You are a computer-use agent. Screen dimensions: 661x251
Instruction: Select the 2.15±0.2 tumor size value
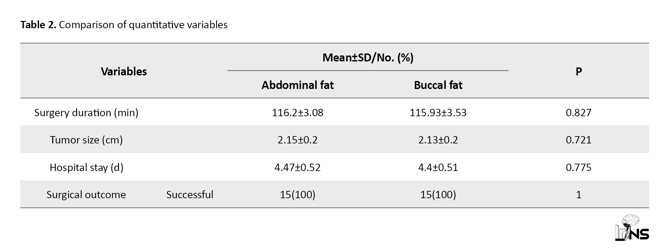click(297, 140)
